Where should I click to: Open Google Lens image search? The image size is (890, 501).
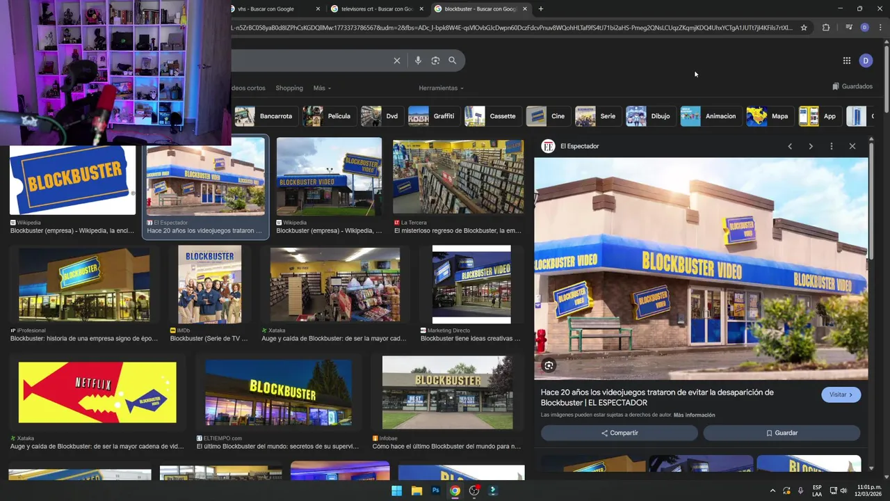point(435,61)
